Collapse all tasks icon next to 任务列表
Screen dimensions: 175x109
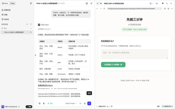click(x=27, y=24)
